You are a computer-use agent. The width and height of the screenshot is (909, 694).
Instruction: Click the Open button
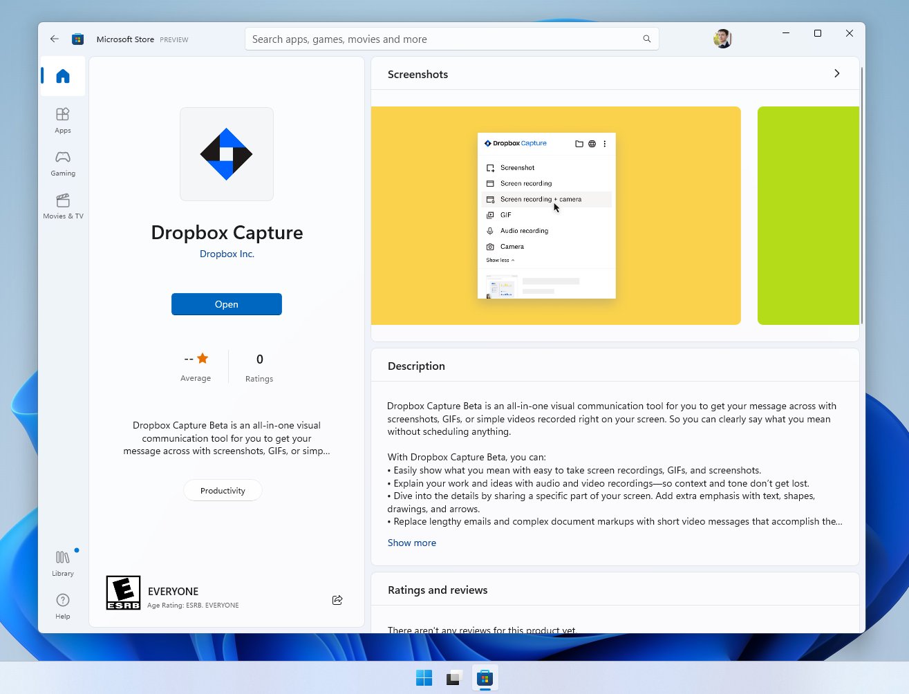click(227, 304)
